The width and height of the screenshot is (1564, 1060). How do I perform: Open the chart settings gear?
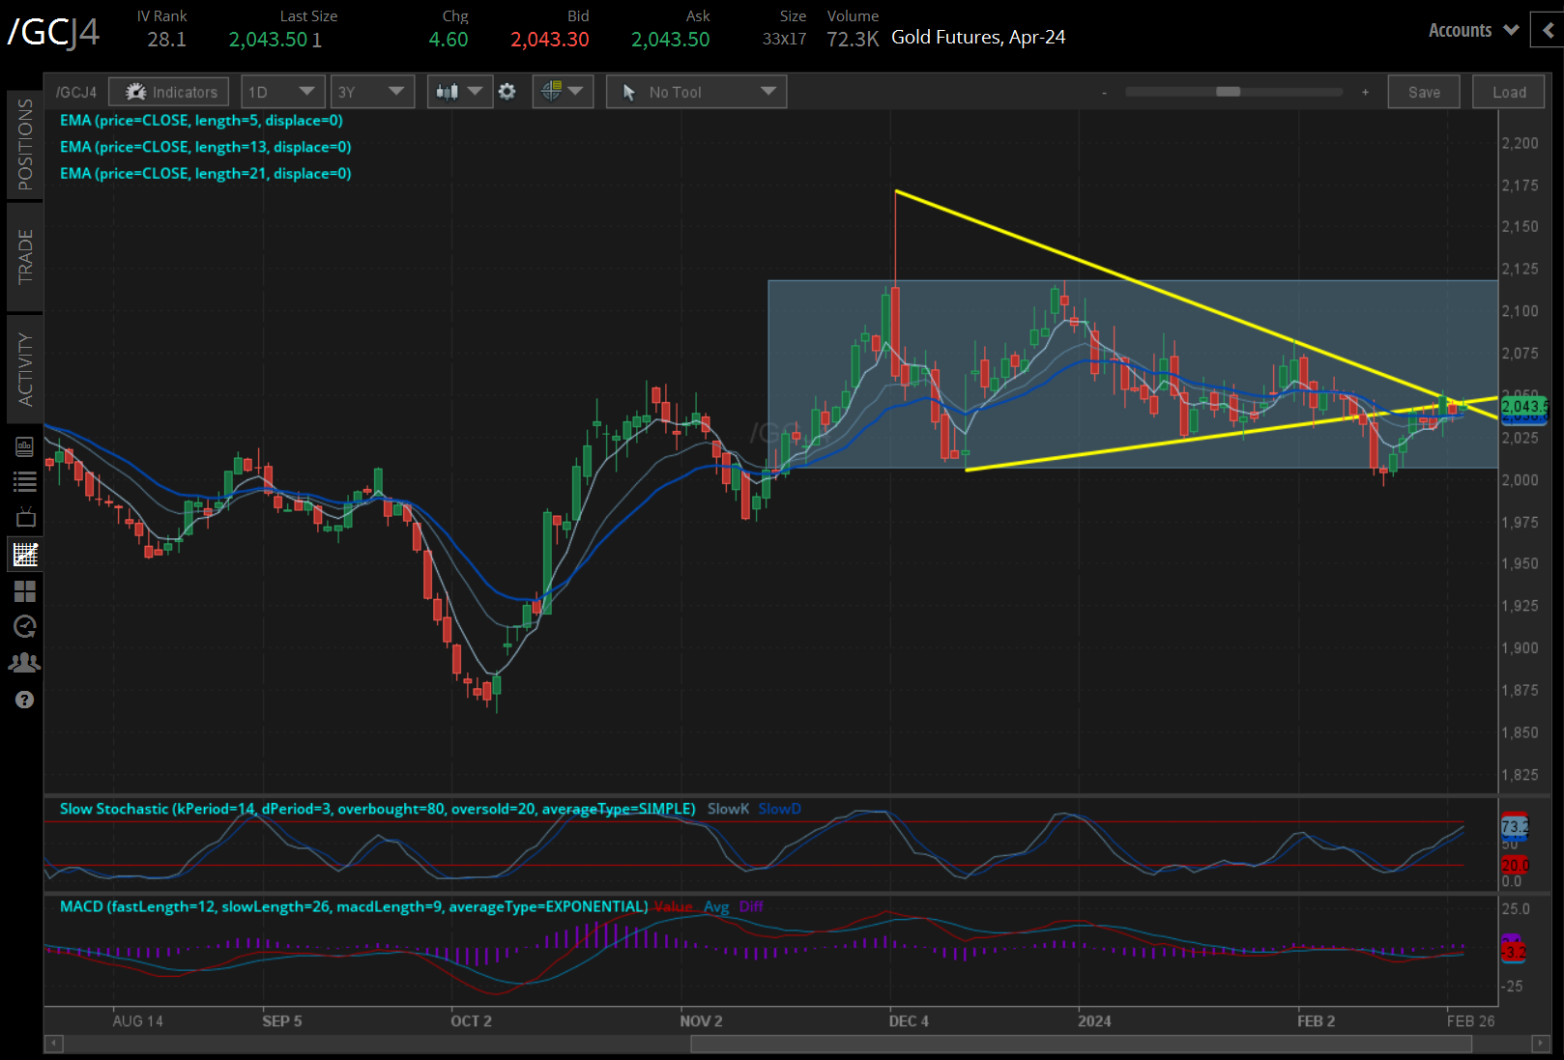point(507,91)
